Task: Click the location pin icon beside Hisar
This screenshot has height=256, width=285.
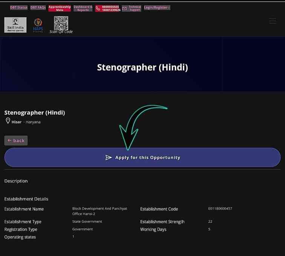Action: click(8, 121)
